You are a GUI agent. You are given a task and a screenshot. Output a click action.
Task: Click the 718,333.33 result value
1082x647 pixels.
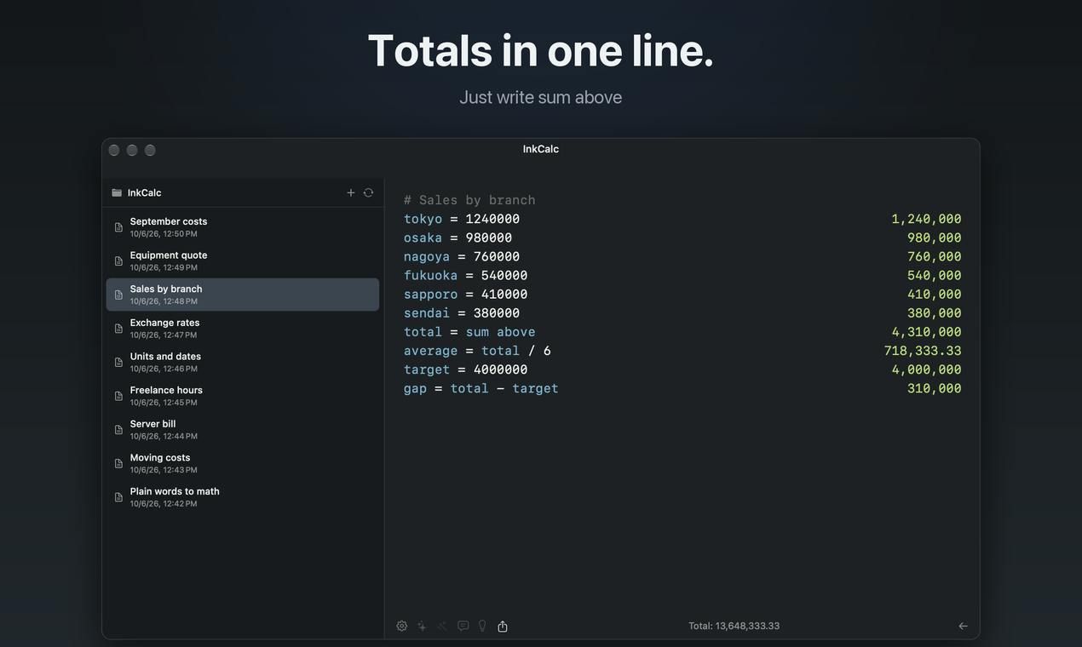pos(923,350)
